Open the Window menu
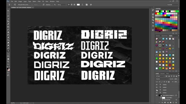This screenshot has width=186, height=104. tap(52, 1)
